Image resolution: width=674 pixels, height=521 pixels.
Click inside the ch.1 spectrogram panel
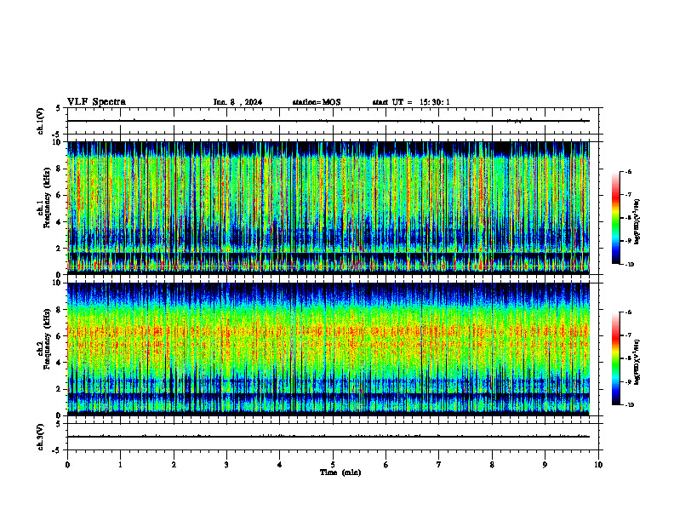[328, 208]
